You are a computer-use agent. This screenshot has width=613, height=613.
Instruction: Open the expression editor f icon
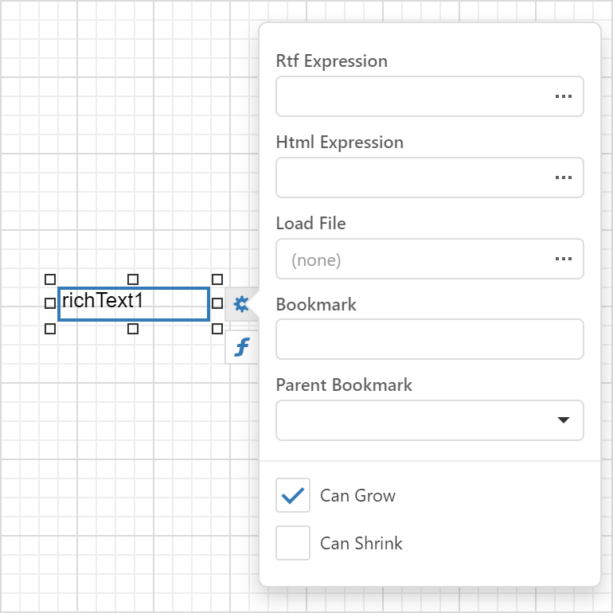tap(241, 347)
